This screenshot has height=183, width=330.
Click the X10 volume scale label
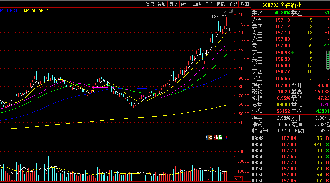click(x=238, y=179)
